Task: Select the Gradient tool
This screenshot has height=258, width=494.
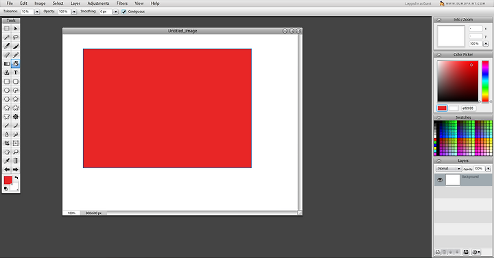Action: tap(7, 64)
